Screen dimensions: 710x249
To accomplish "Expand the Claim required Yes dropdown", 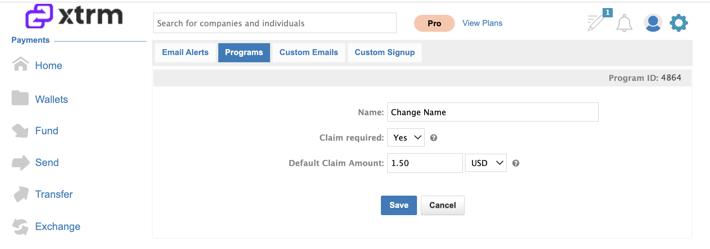I will 406,138.
